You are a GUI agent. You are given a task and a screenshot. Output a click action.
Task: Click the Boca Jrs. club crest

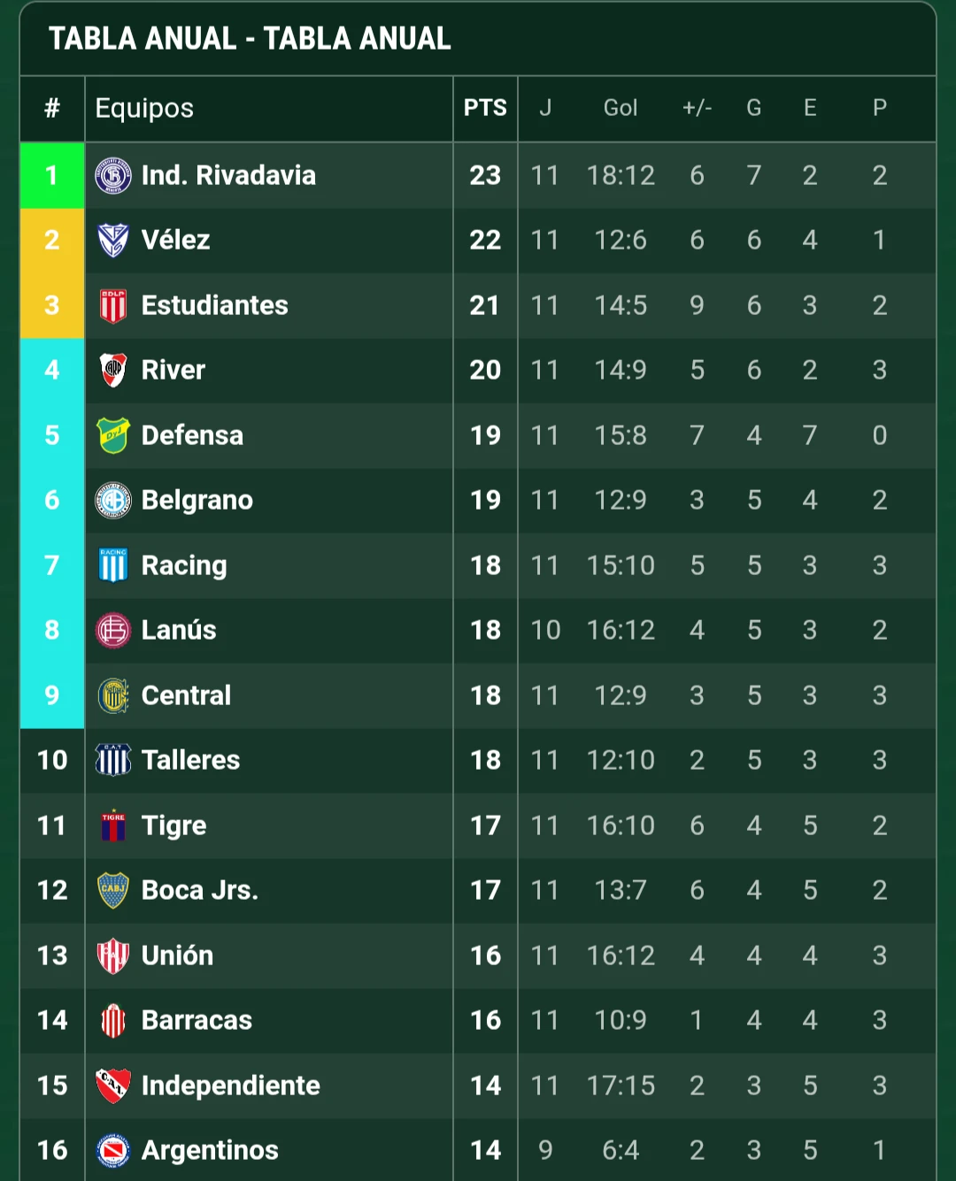point(112,890)
